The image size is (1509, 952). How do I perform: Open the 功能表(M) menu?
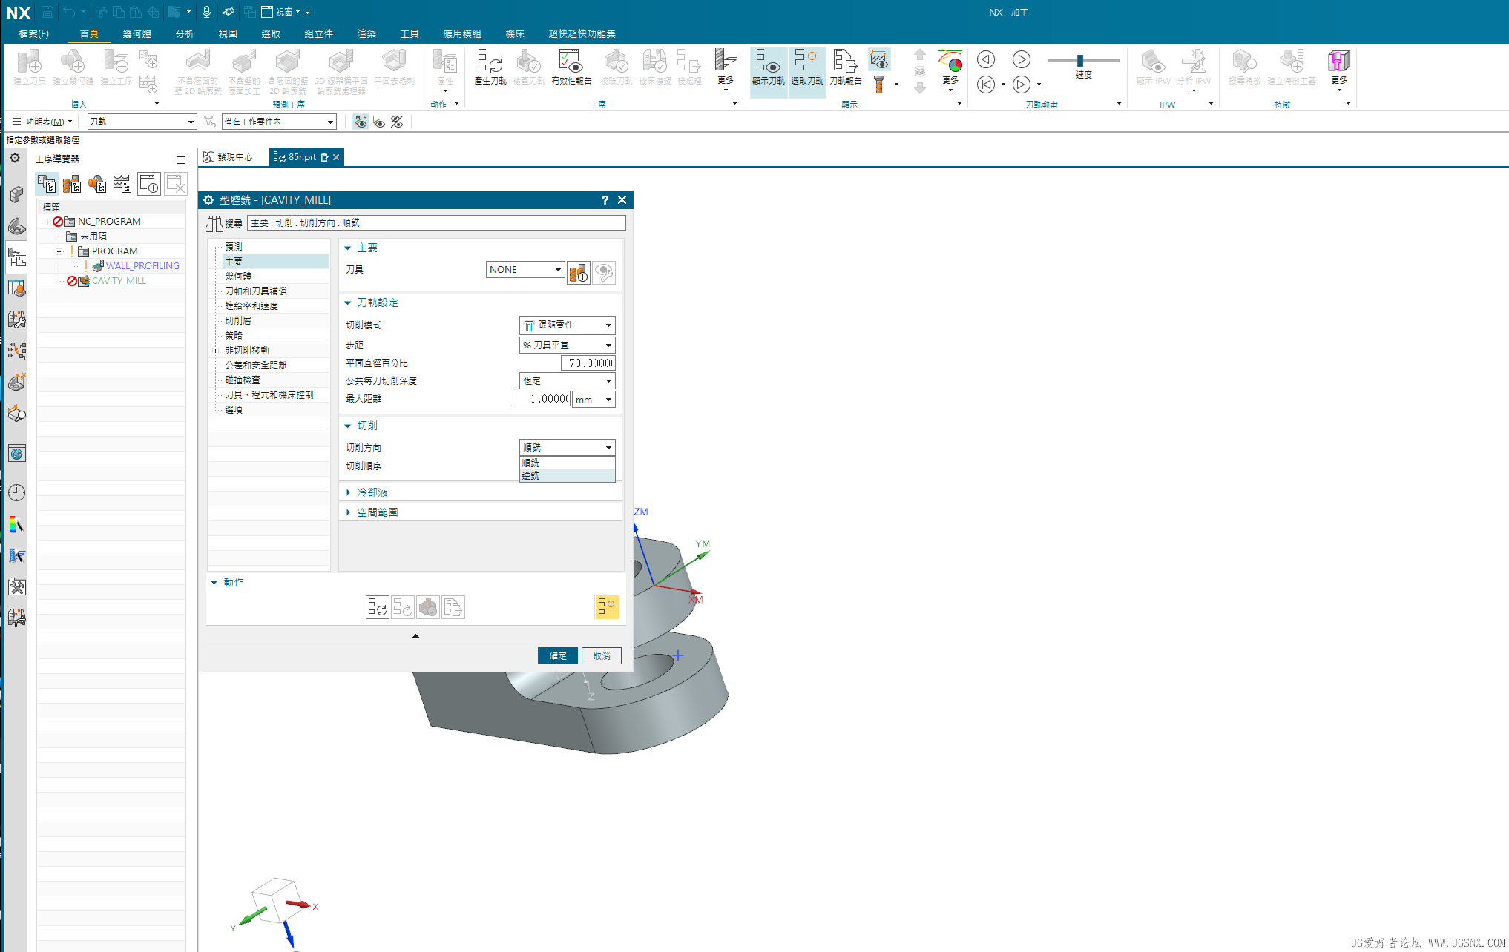[42, 122]
